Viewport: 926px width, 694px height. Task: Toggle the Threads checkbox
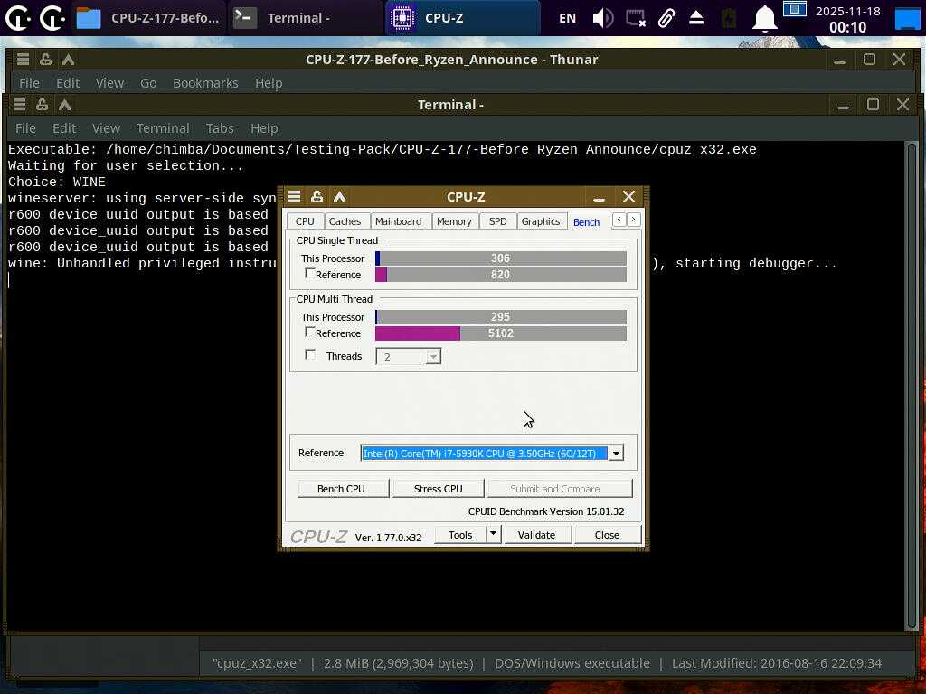309,354
